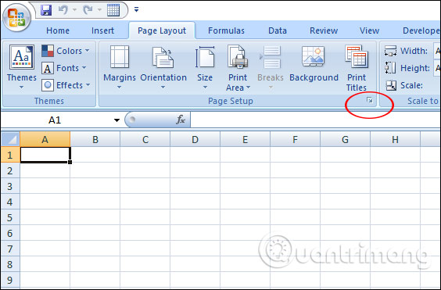Image resolution: width=441 pixels, height=290 pixels.
Task: Select column A header
Action: pyautogui.click(x=45, y=139)
